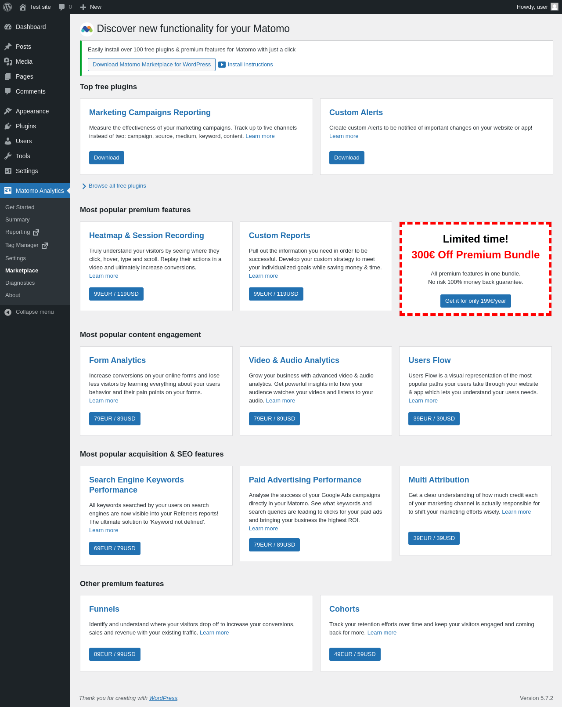Click Learn more for Multi Attribution
Screen dimensions: 562x707
pos(516,512)
